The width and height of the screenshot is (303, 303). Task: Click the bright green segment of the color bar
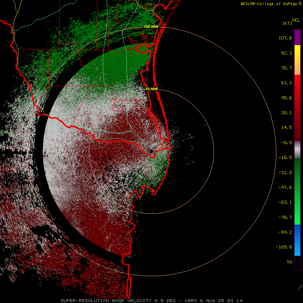297,212
